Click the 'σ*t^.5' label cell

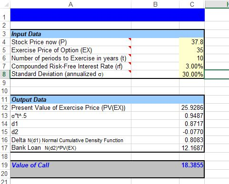[71, 116]
